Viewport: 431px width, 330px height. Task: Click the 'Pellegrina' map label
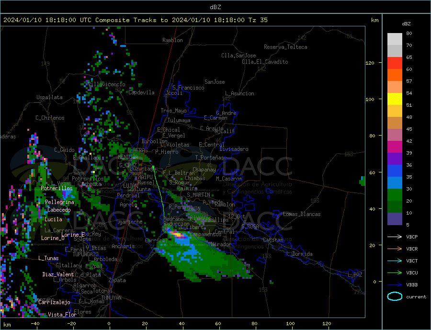[59, 203]
